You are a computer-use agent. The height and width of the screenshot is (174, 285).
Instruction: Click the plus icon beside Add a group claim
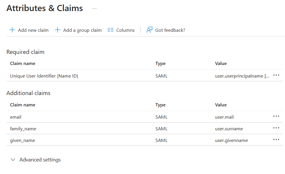pos(58,30)
